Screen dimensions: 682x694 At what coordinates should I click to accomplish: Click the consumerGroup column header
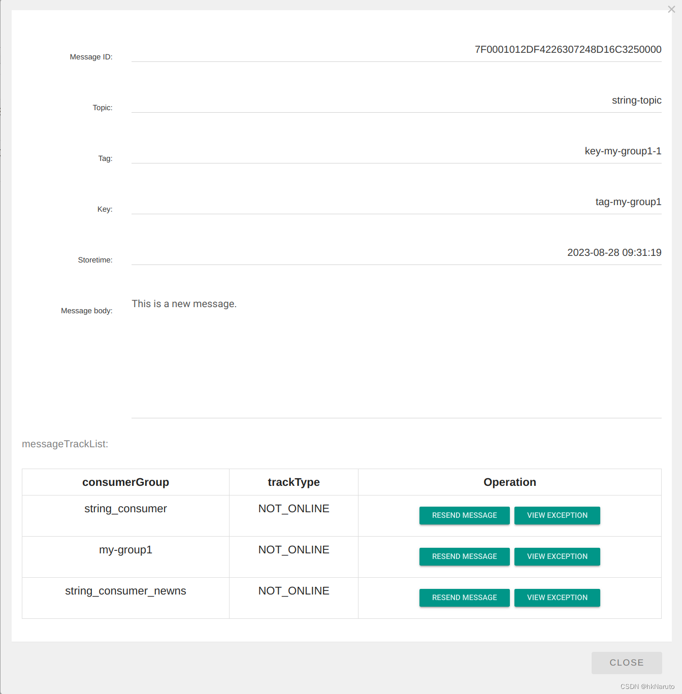(125, 482)
